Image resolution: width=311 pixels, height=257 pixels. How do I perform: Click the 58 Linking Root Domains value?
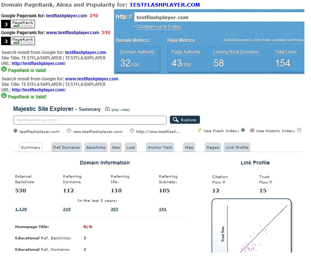pos(219,63)
